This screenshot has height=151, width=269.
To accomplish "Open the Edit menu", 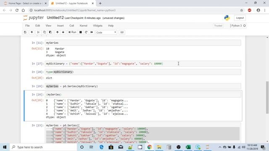I will (37, 26).
